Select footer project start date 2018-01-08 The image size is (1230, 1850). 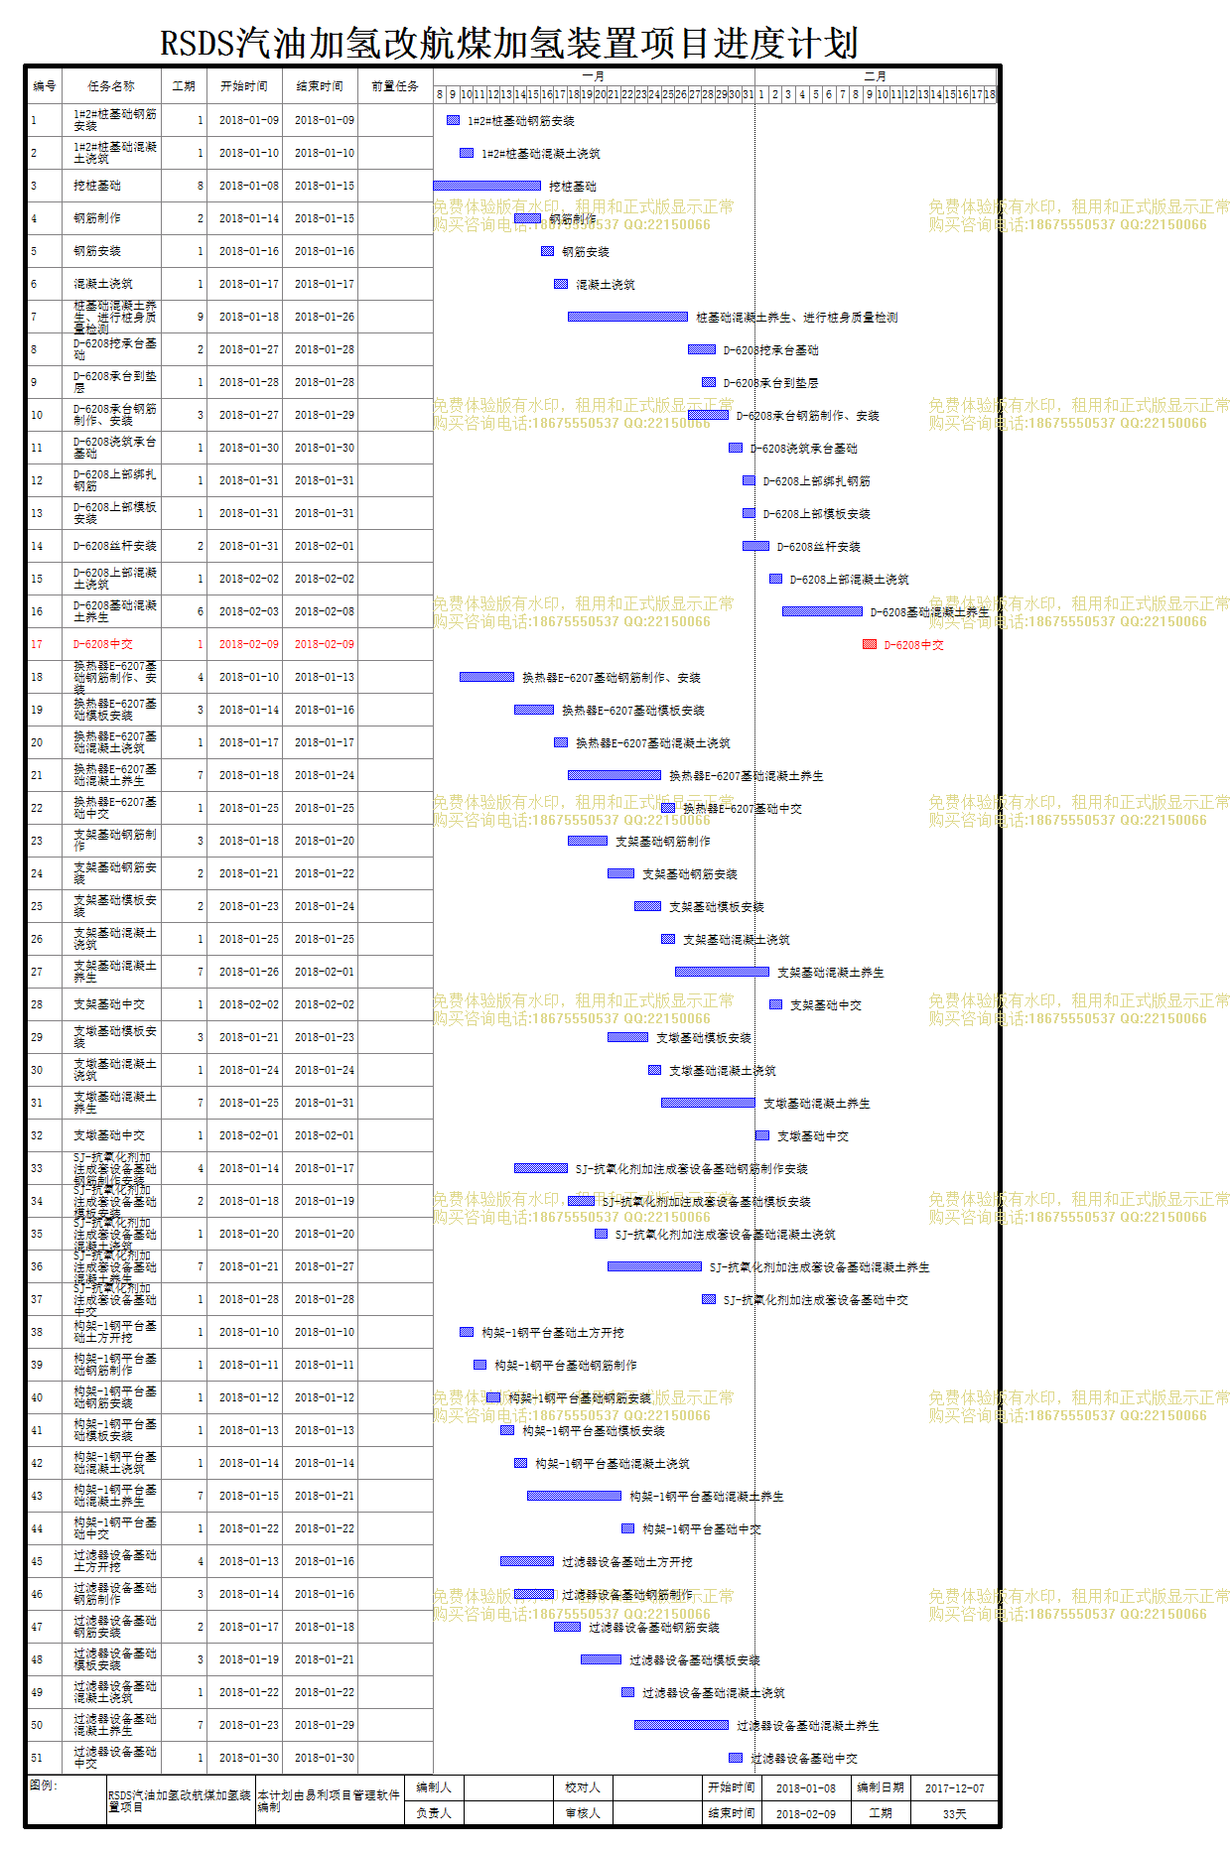(806, 1788)
